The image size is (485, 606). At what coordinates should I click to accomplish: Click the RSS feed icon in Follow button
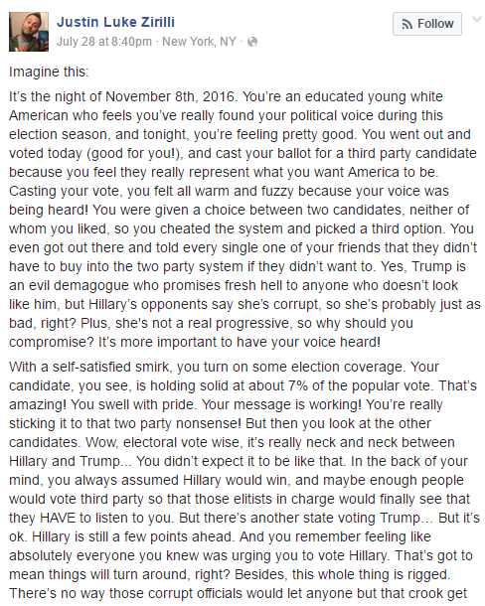[x=406, y=25]
